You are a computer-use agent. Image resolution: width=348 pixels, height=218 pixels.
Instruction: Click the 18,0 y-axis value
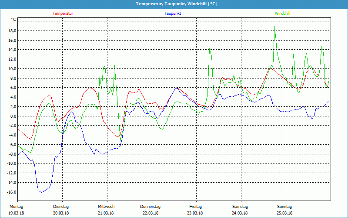(12, 31)
